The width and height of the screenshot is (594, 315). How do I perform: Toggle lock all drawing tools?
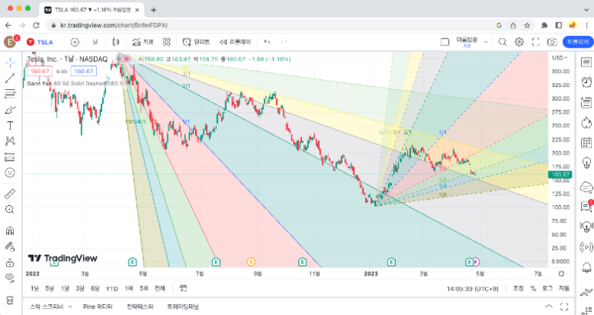tap(10, 263)
